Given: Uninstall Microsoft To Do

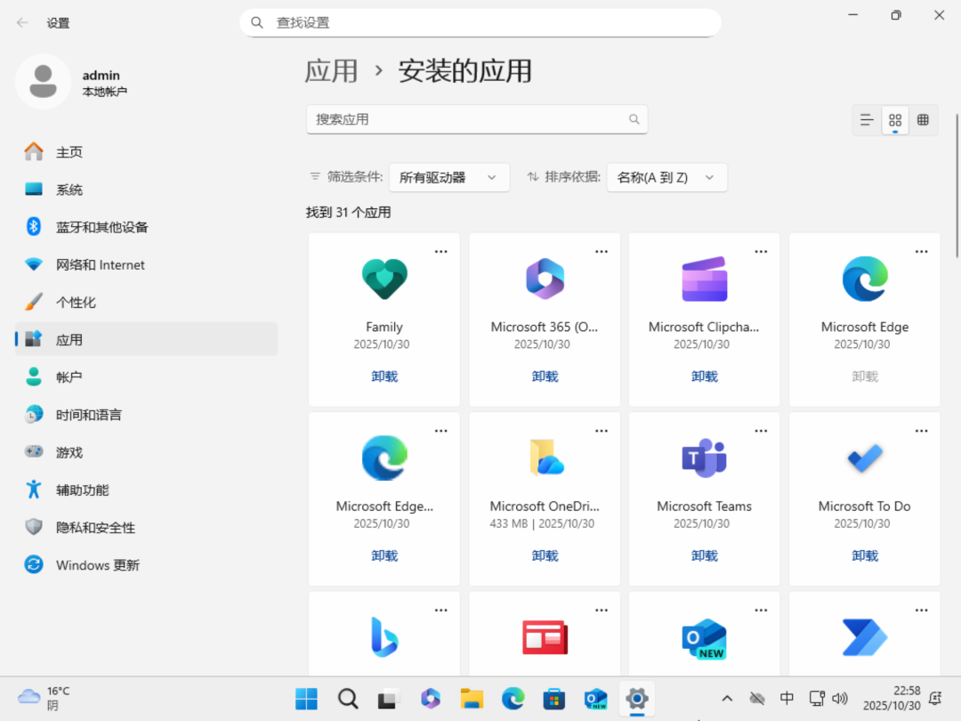Looking at the screenshot, I should point(865,555).
